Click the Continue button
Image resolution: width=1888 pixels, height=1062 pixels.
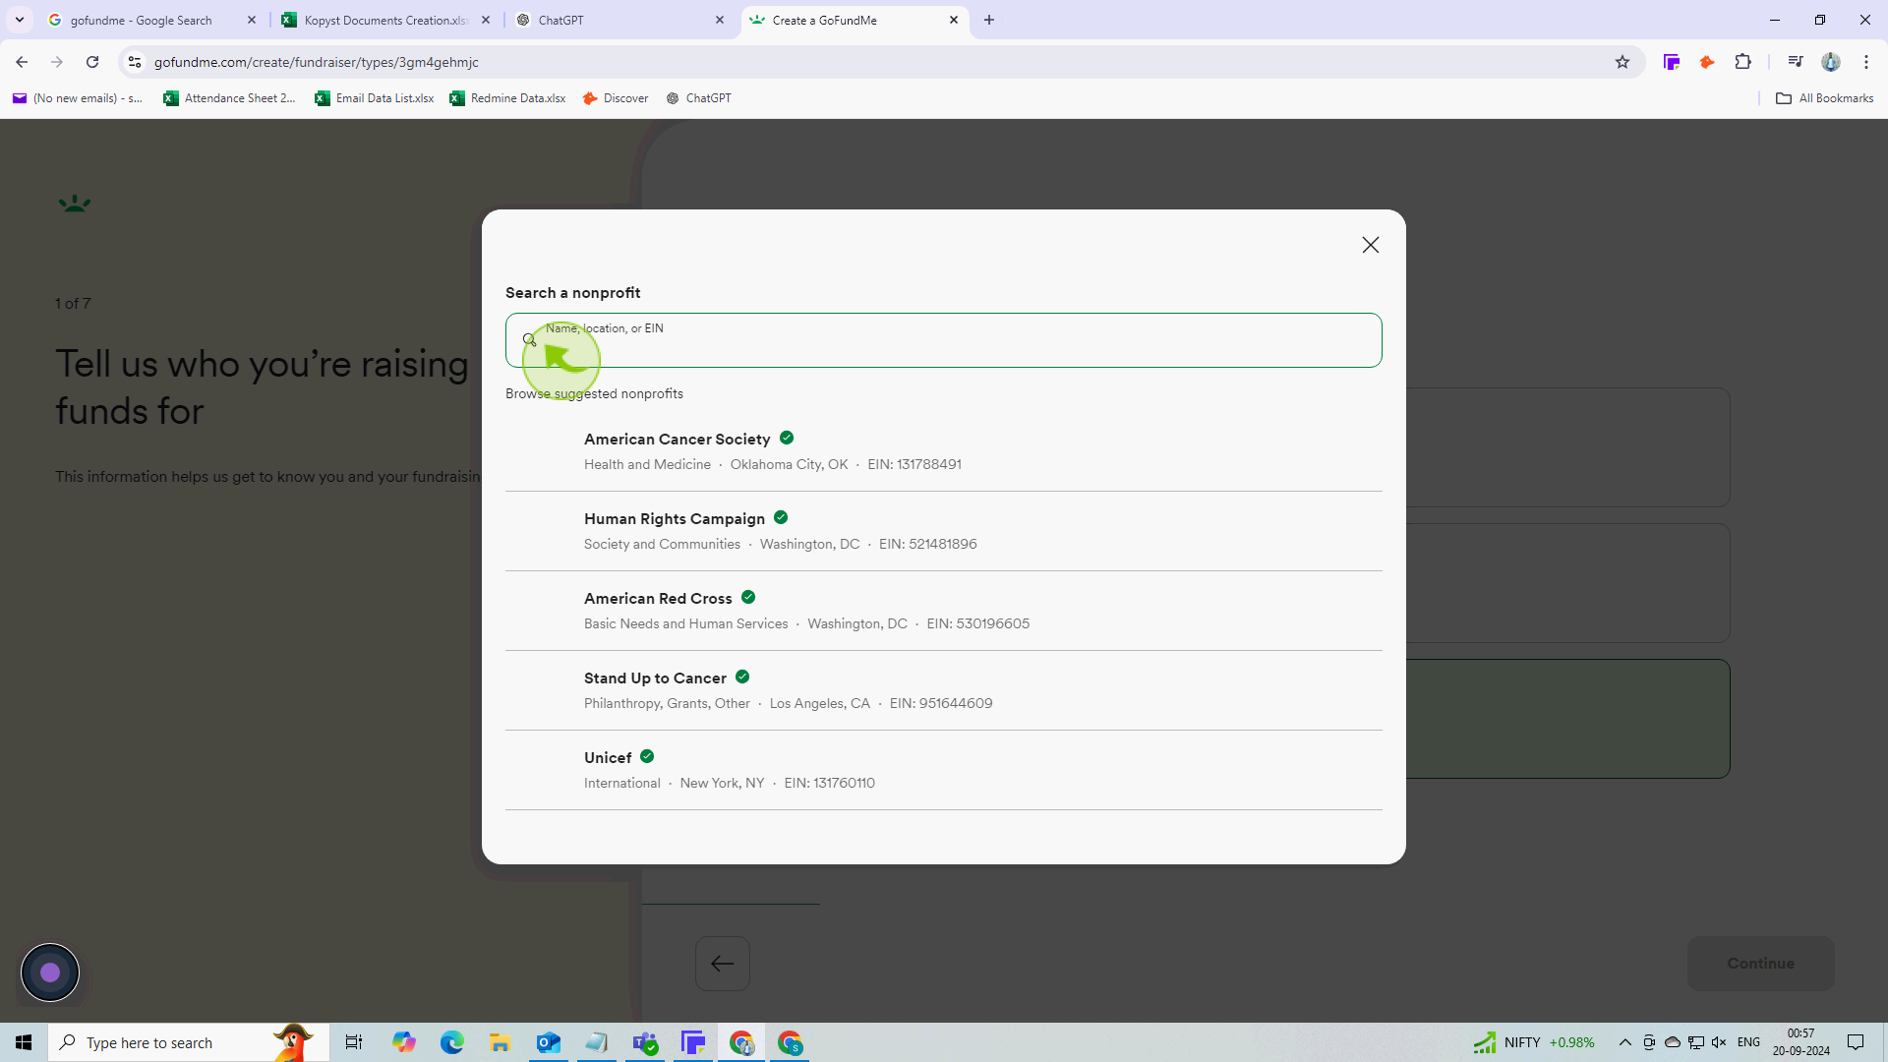pyautogui.click(x=1760, y=964)
